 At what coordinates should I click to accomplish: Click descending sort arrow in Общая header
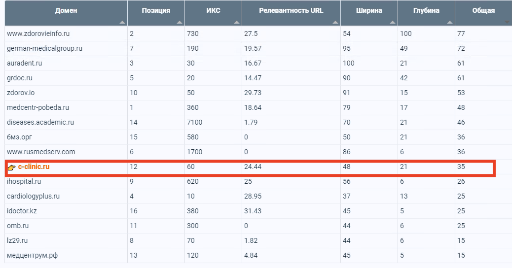pos(507,22)
